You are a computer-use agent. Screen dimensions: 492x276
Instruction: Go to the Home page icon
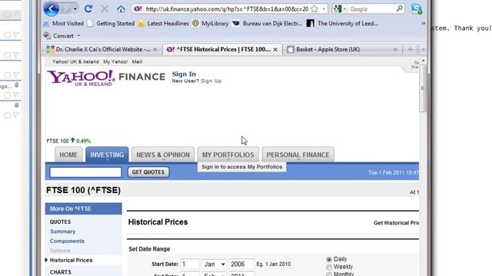pyautogui.click(x=121, y=9)
